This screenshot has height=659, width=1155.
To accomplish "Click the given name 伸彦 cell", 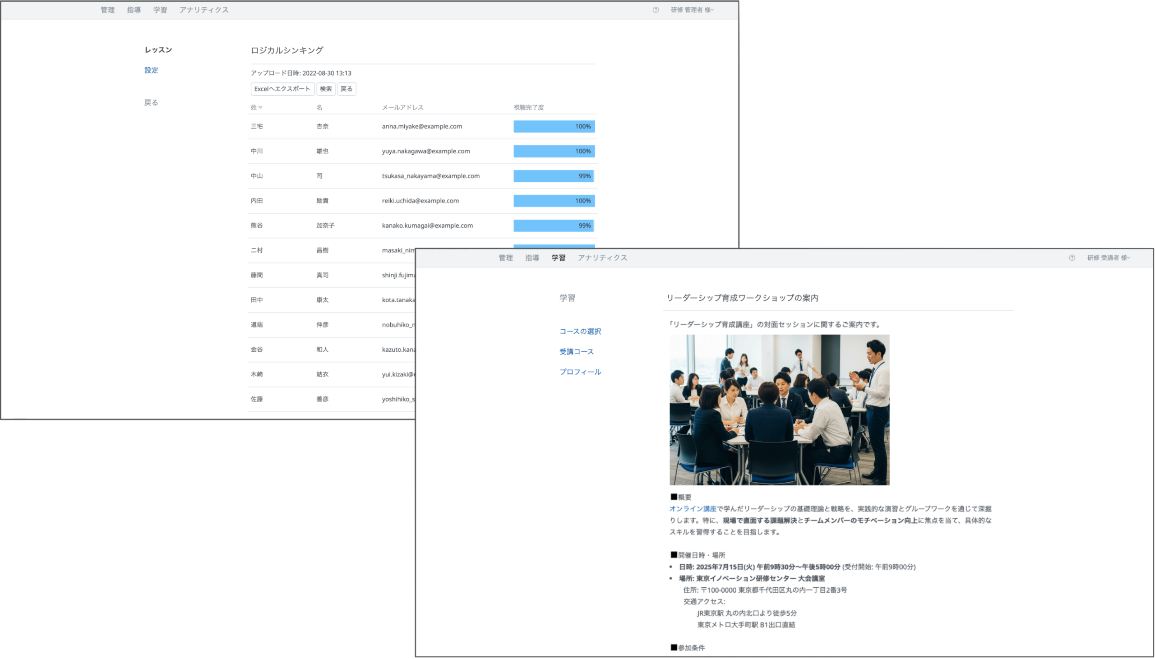I will pos(322,325).
